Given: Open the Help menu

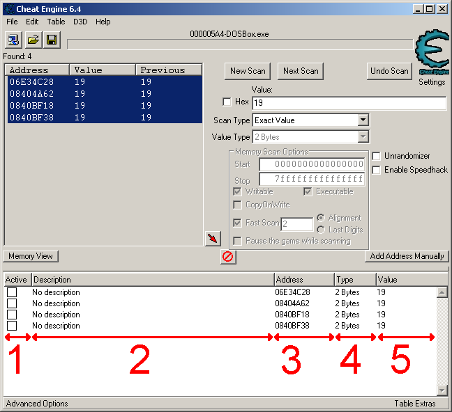Looking at the screenshot, I should tap(103, 22).
